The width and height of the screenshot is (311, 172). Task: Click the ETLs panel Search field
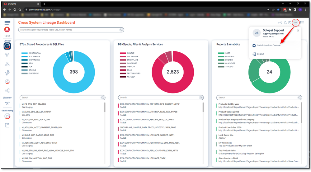62,98
